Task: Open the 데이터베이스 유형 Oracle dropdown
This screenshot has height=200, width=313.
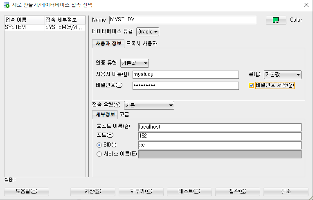Action: click(x=148, y=32)
